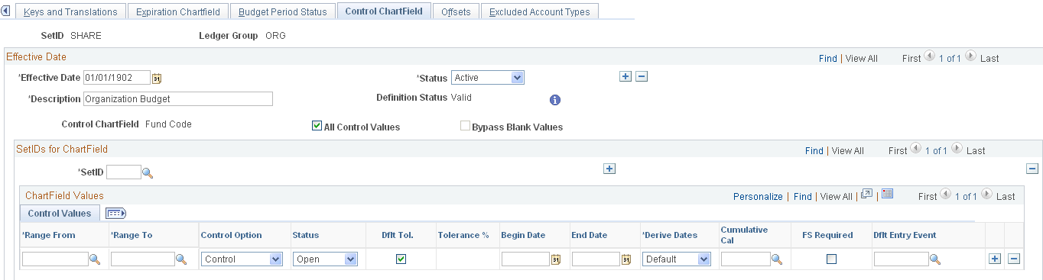Select the Control Values grid tab

[x=60, y=214]
